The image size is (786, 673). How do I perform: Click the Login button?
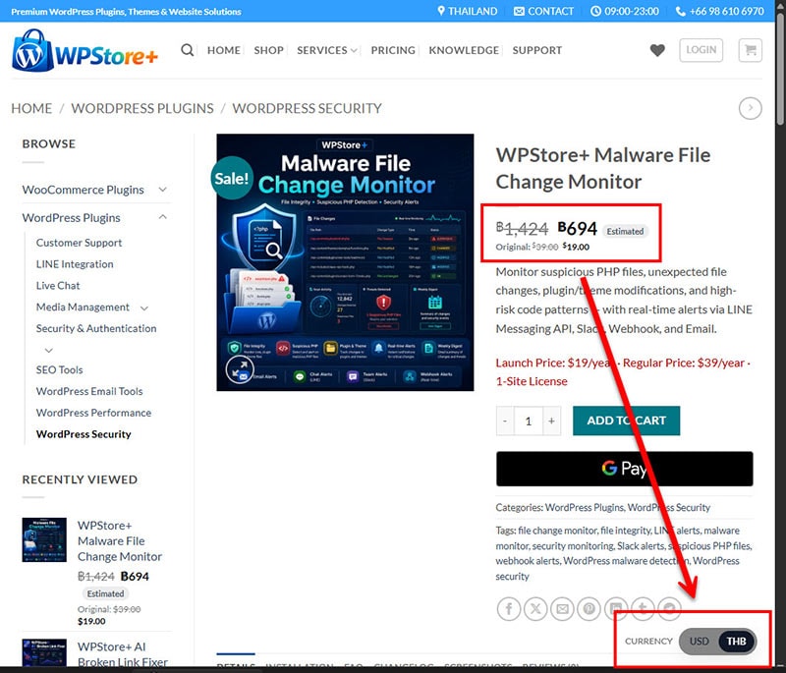[x=701, y=50]
